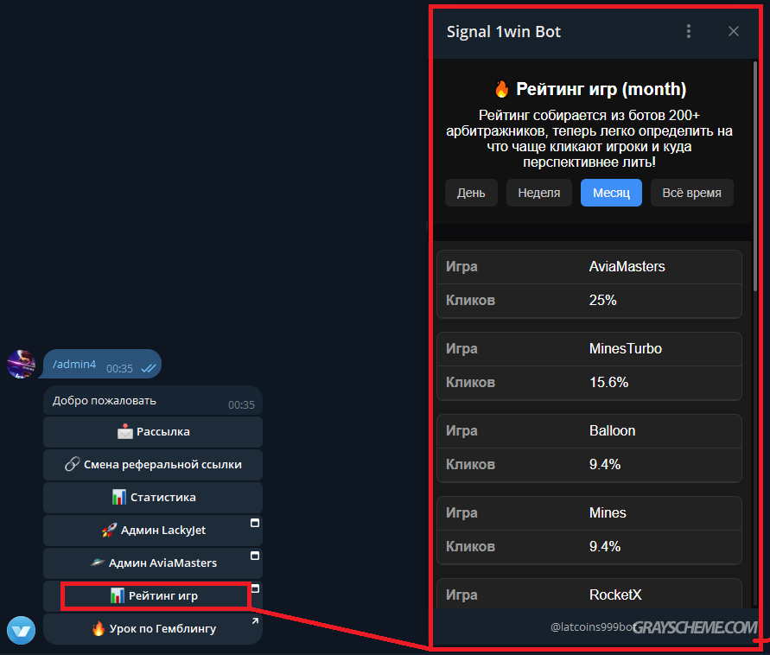Viewport: 770px width, 655px height.
Task: Click the chain link icon on Смена реферальной ссылки
Action: coord(73,464)
